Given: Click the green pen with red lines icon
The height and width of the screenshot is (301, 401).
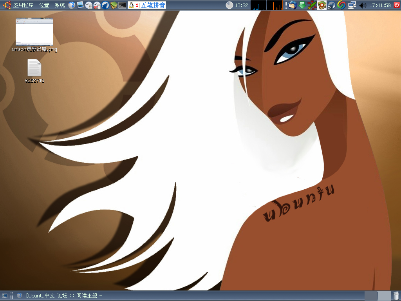Looking at the screenshot, I should (312, 5).
